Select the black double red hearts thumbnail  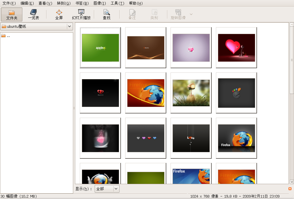100,93
